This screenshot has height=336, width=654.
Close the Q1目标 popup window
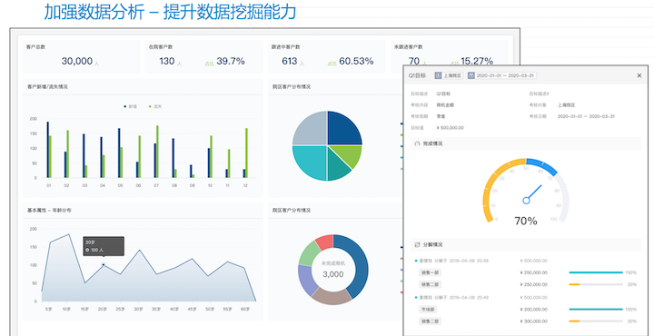[639, 75]
